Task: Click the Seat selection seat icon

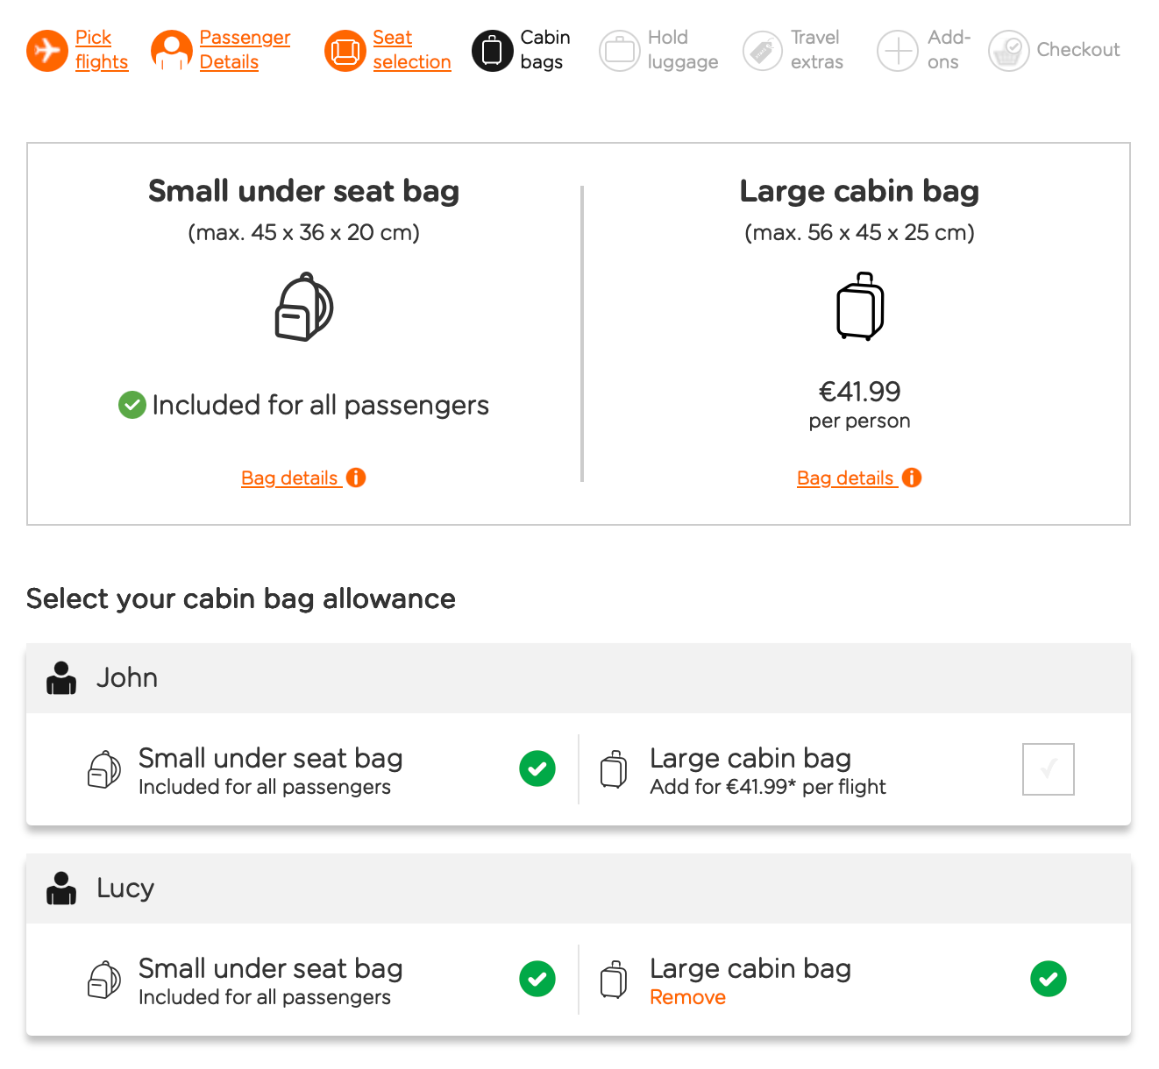Action: pyautogui.click(x=345, y=51)
